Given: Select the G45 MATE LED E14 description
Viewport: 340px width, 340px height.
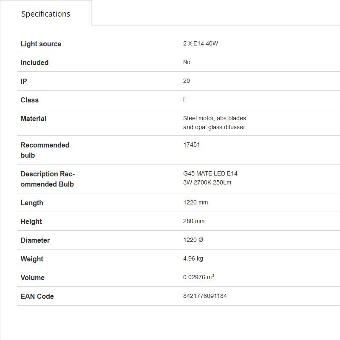Looking at the screenshot, I should pyautogui.click(x=210, y=173).
